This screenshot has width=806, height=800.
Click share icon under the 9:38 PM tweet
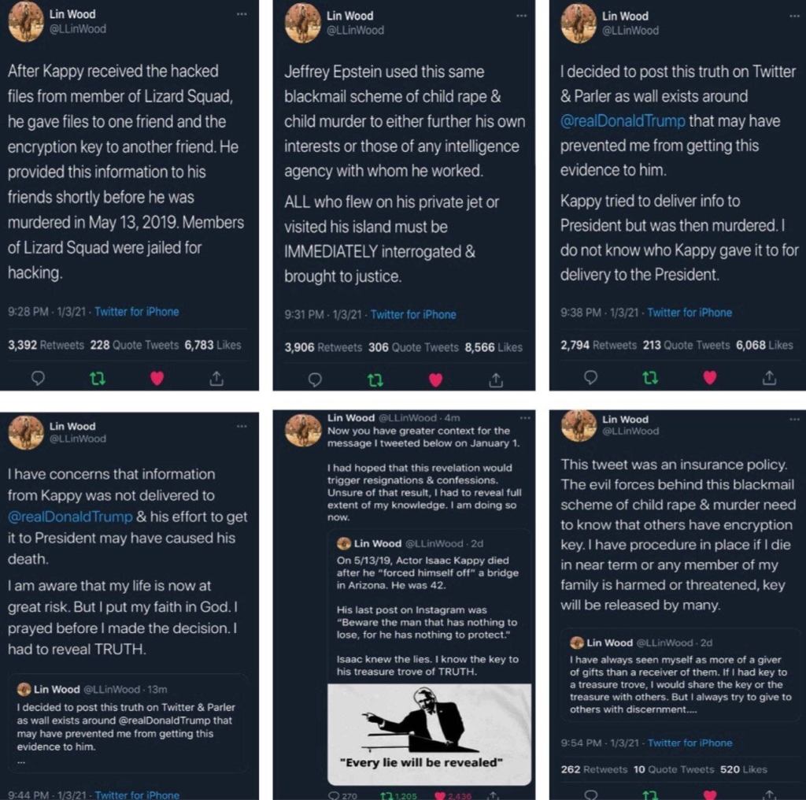769,378
